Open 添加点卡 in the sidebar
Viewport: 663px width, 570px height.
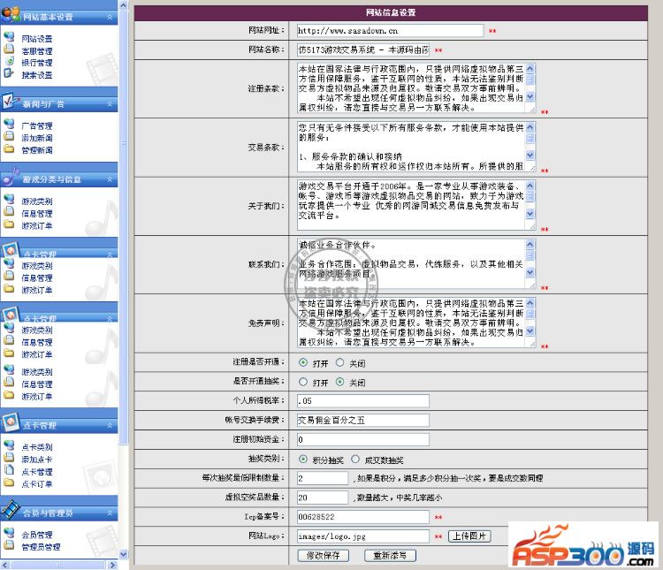[x=37, y=460]
